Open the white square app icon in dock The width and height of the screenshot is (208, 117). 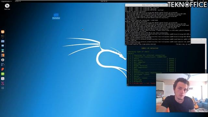3,79
